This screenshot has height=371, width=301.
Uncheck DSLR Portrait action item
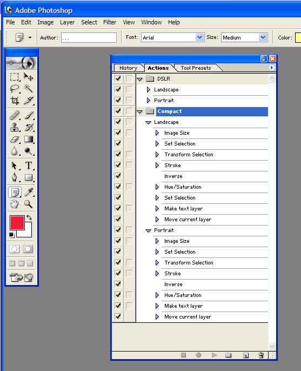pyautogui.click(x=118, y=100)
